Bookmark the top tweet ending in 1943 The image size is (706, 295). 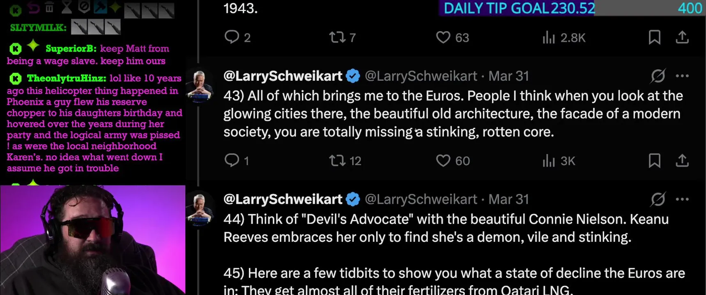coord(654,37)
